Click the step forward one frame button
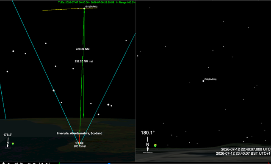 pyautogui.click(x=22, y=163)
